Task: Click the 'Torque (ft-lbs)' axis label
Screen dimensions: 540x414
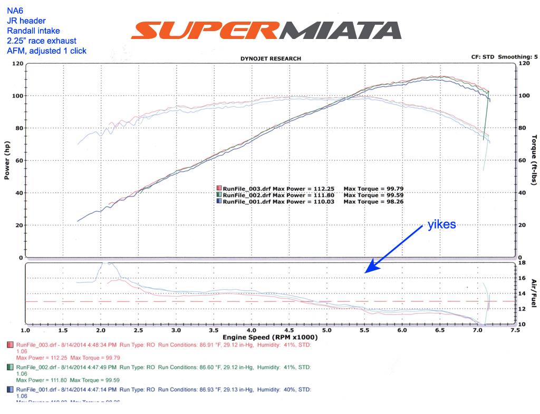Action: 534,160
